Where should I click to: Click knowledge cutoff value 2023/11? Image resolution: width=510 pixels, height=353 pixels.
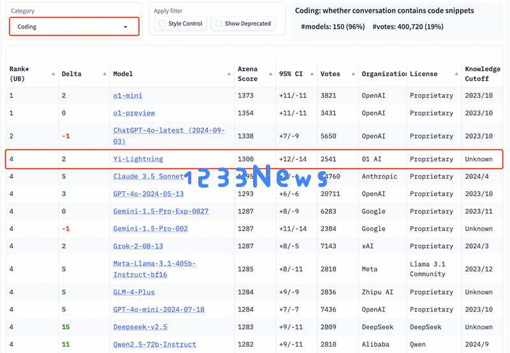click(x=479, y=212)
